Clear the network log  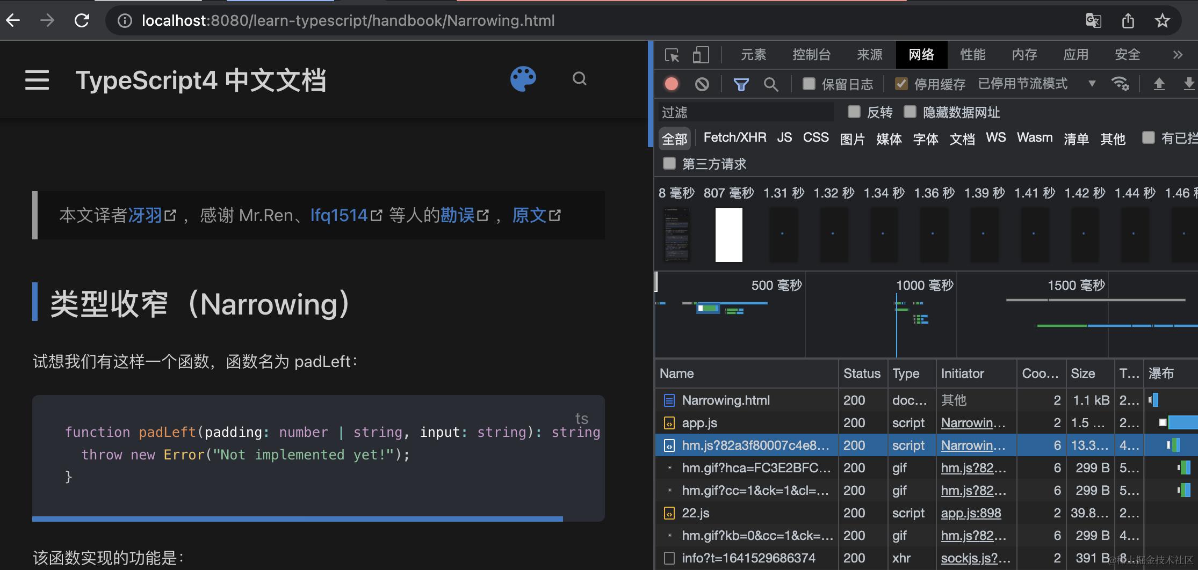click(702, 84)
